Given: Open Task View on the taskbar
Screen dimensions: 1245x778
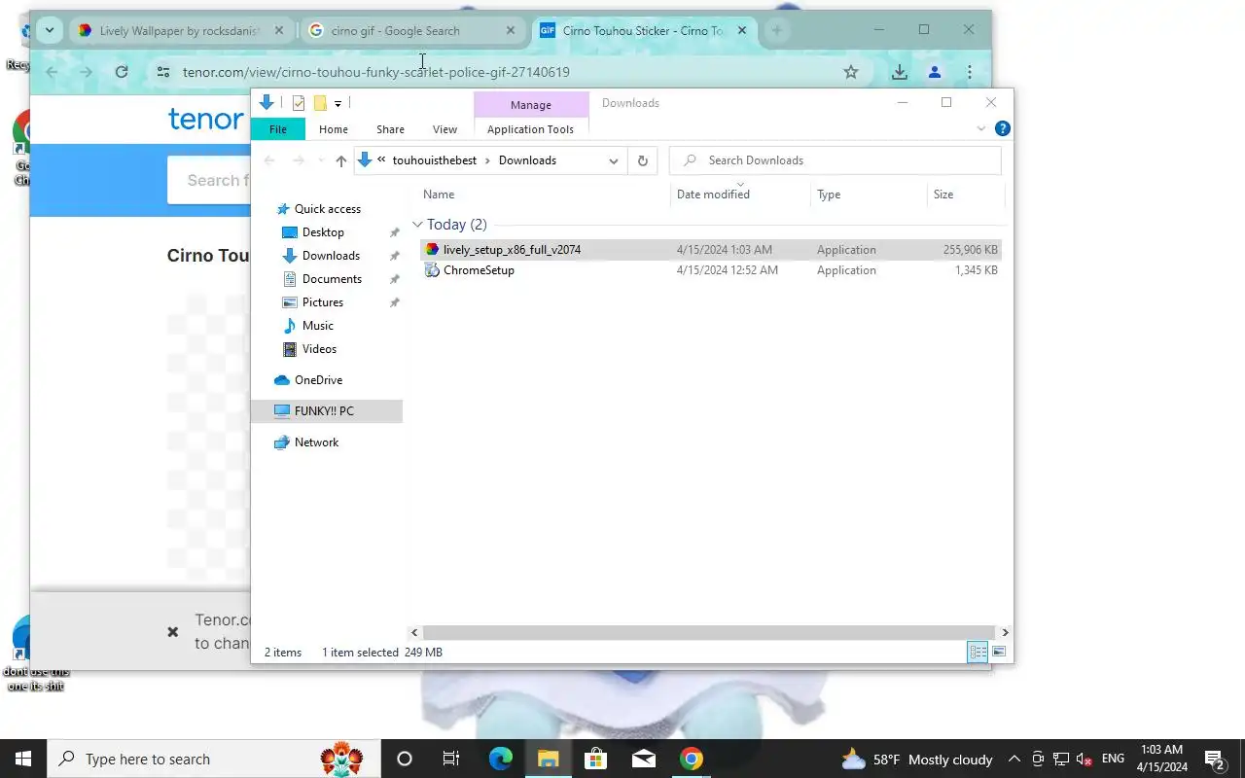Looking at the screenshot, I should click(451, 760).
